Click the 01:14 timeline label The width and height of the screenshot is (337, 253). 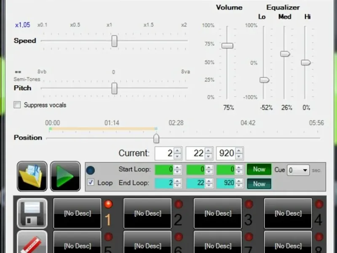(x=112, y=123)
